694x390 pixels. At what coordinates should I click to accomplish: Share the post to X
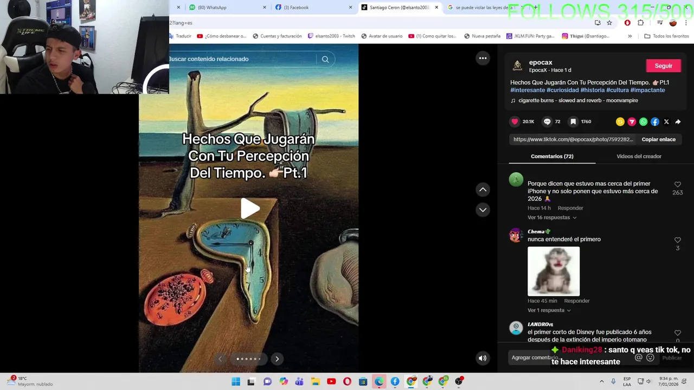(666, 122)
